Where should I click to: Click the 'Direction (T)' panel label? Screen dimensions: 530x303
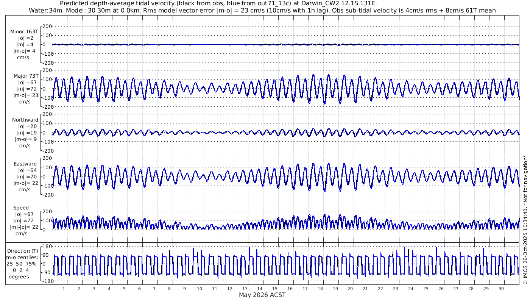point(23,251)
